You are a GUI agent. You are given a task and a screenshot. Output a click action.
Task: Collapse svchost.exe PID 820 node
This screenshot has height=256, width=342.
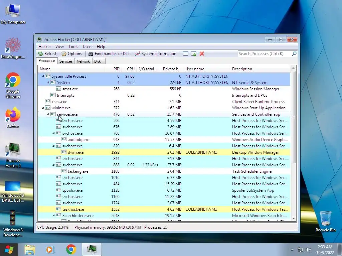pos(53,146)
